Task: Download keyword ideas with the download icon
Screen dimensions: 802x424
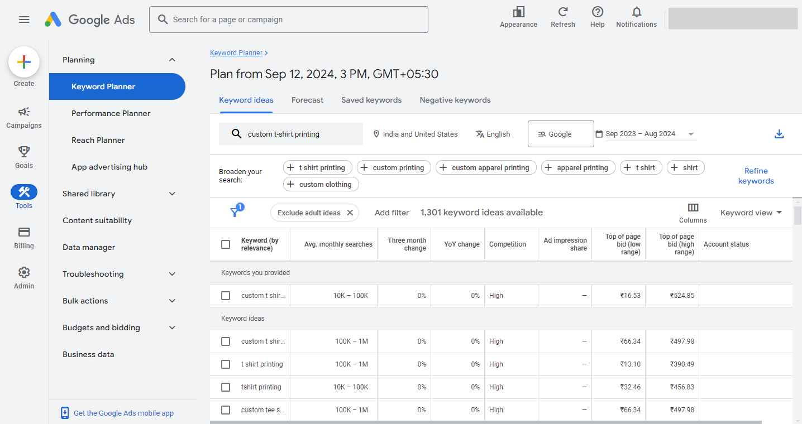Action: click(779, 134)
